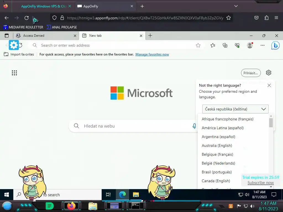Open the apps grid launcher
The height and width of the screenshot is (212, 283).
(x=14, y=73)
